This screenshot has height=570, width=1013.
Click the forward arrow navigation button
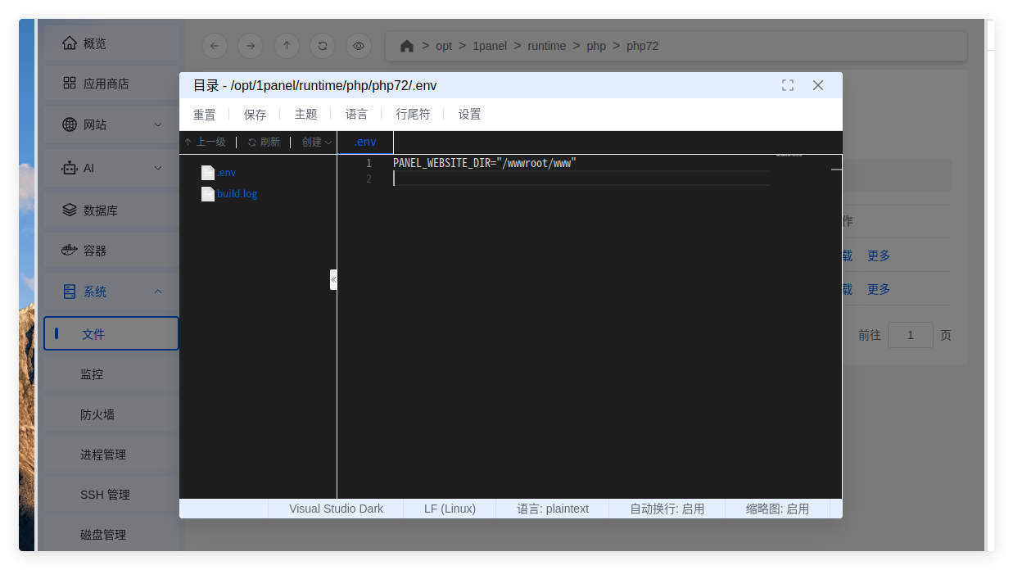click(251, 46)
